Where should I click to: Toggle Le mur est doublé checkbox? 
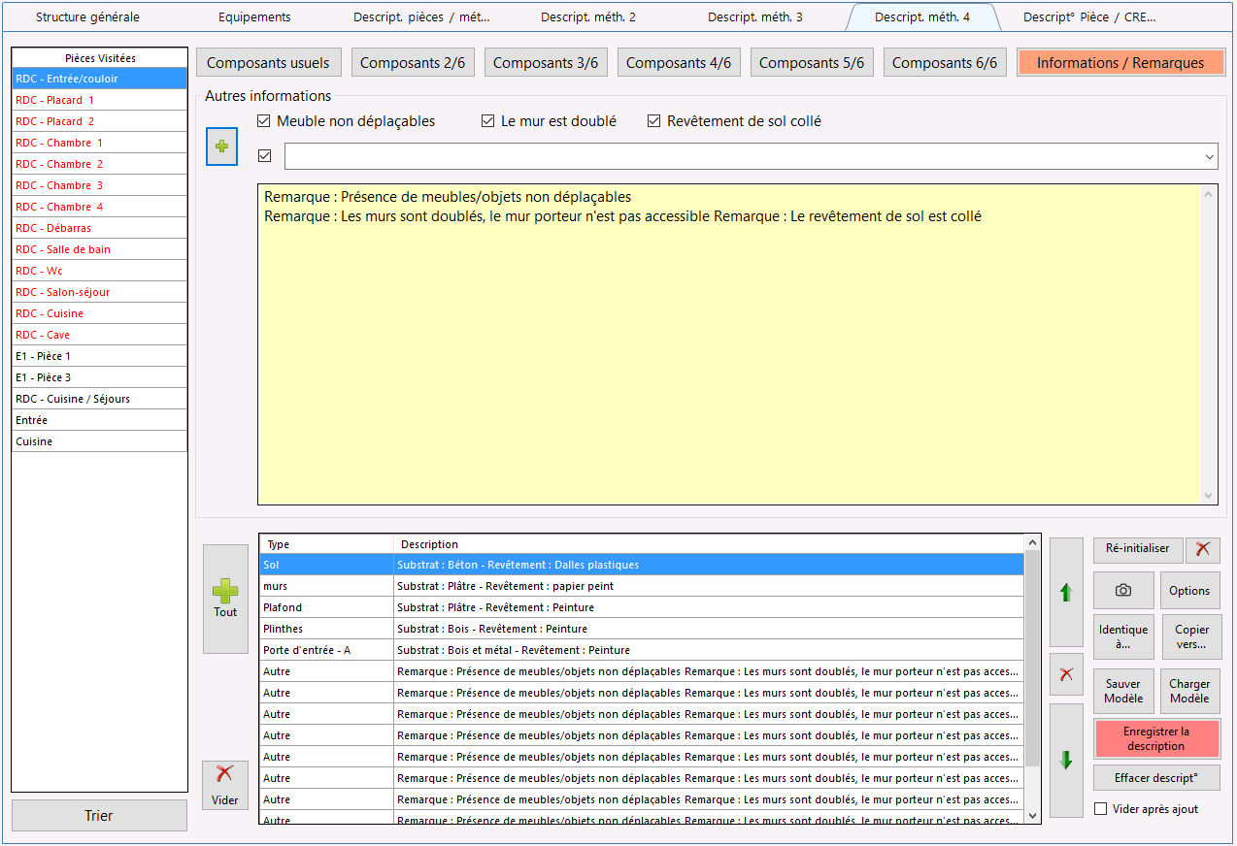487,121
